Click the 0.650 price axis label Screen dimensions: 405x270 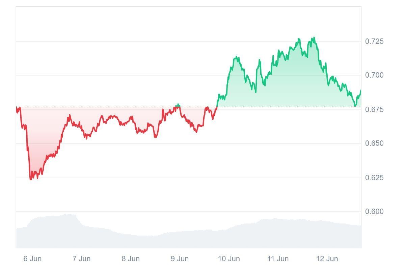(374, 143)
